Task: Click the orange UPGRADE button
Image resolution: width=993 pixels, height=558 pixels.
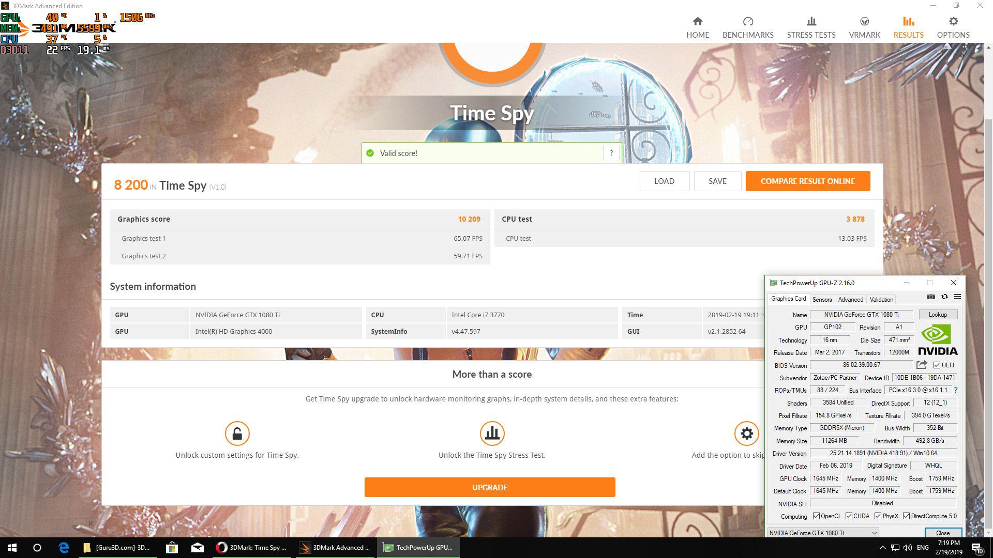Action: 490,487
